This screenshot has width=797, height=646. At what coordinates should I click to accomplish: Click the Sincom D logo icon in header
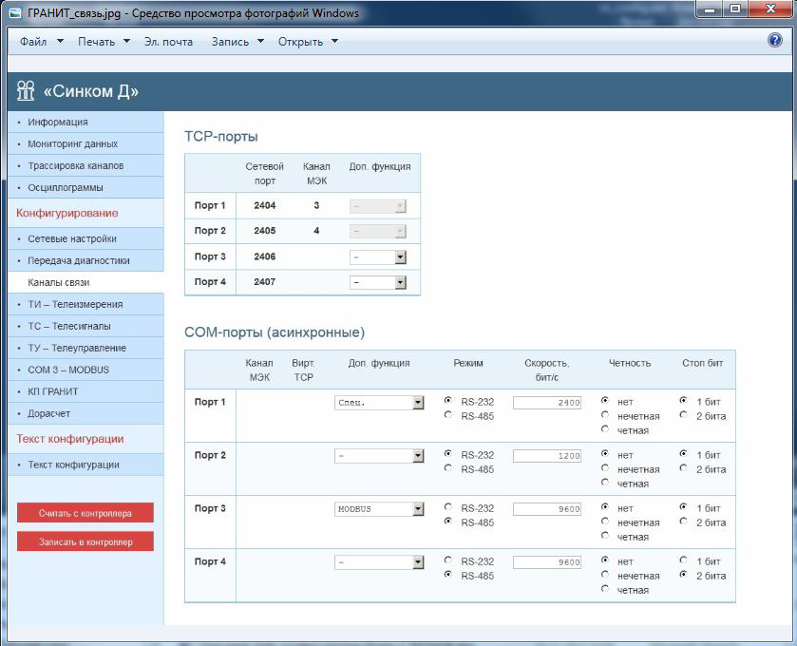[x=26, y=91]
